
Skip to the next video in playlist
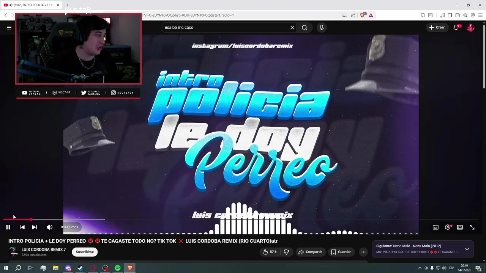[34, 227]
